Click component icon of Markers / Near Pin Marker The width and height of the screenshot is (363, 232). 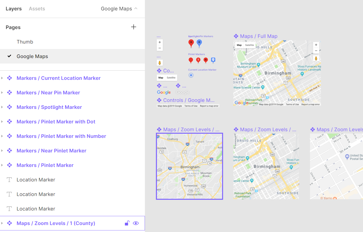[x=10, y=93]
